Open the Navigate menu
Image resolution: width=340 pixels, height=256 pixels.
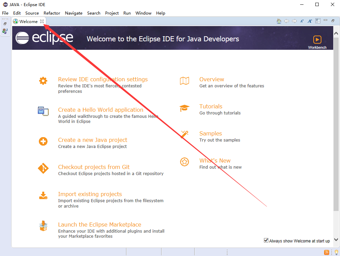(x=74, y=13)
